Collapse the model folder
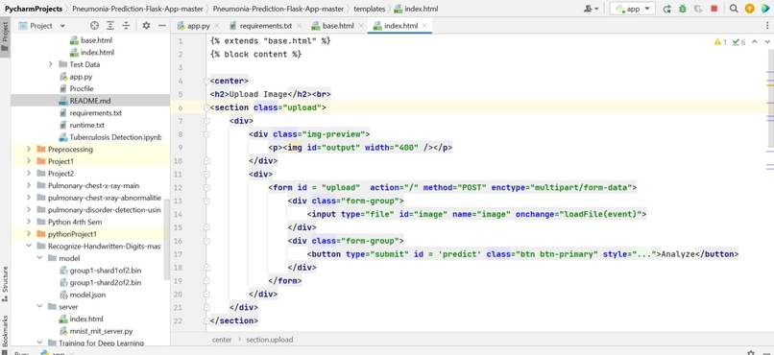Screen dimensions: 774x355 coord(39,258)
